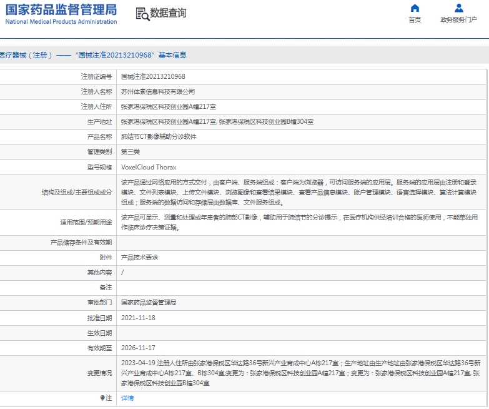Select approval date 2021-11-18
The width and height of the screenshot is (489, 409).
pos(138,318)
